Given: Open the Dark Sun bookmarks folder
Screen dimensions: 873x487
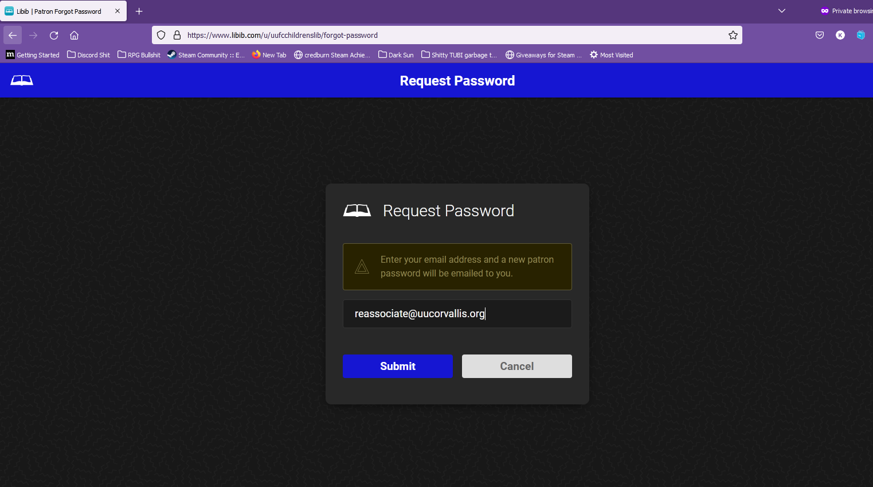Looking at the screenshot, I should click(x=396, y=55).
